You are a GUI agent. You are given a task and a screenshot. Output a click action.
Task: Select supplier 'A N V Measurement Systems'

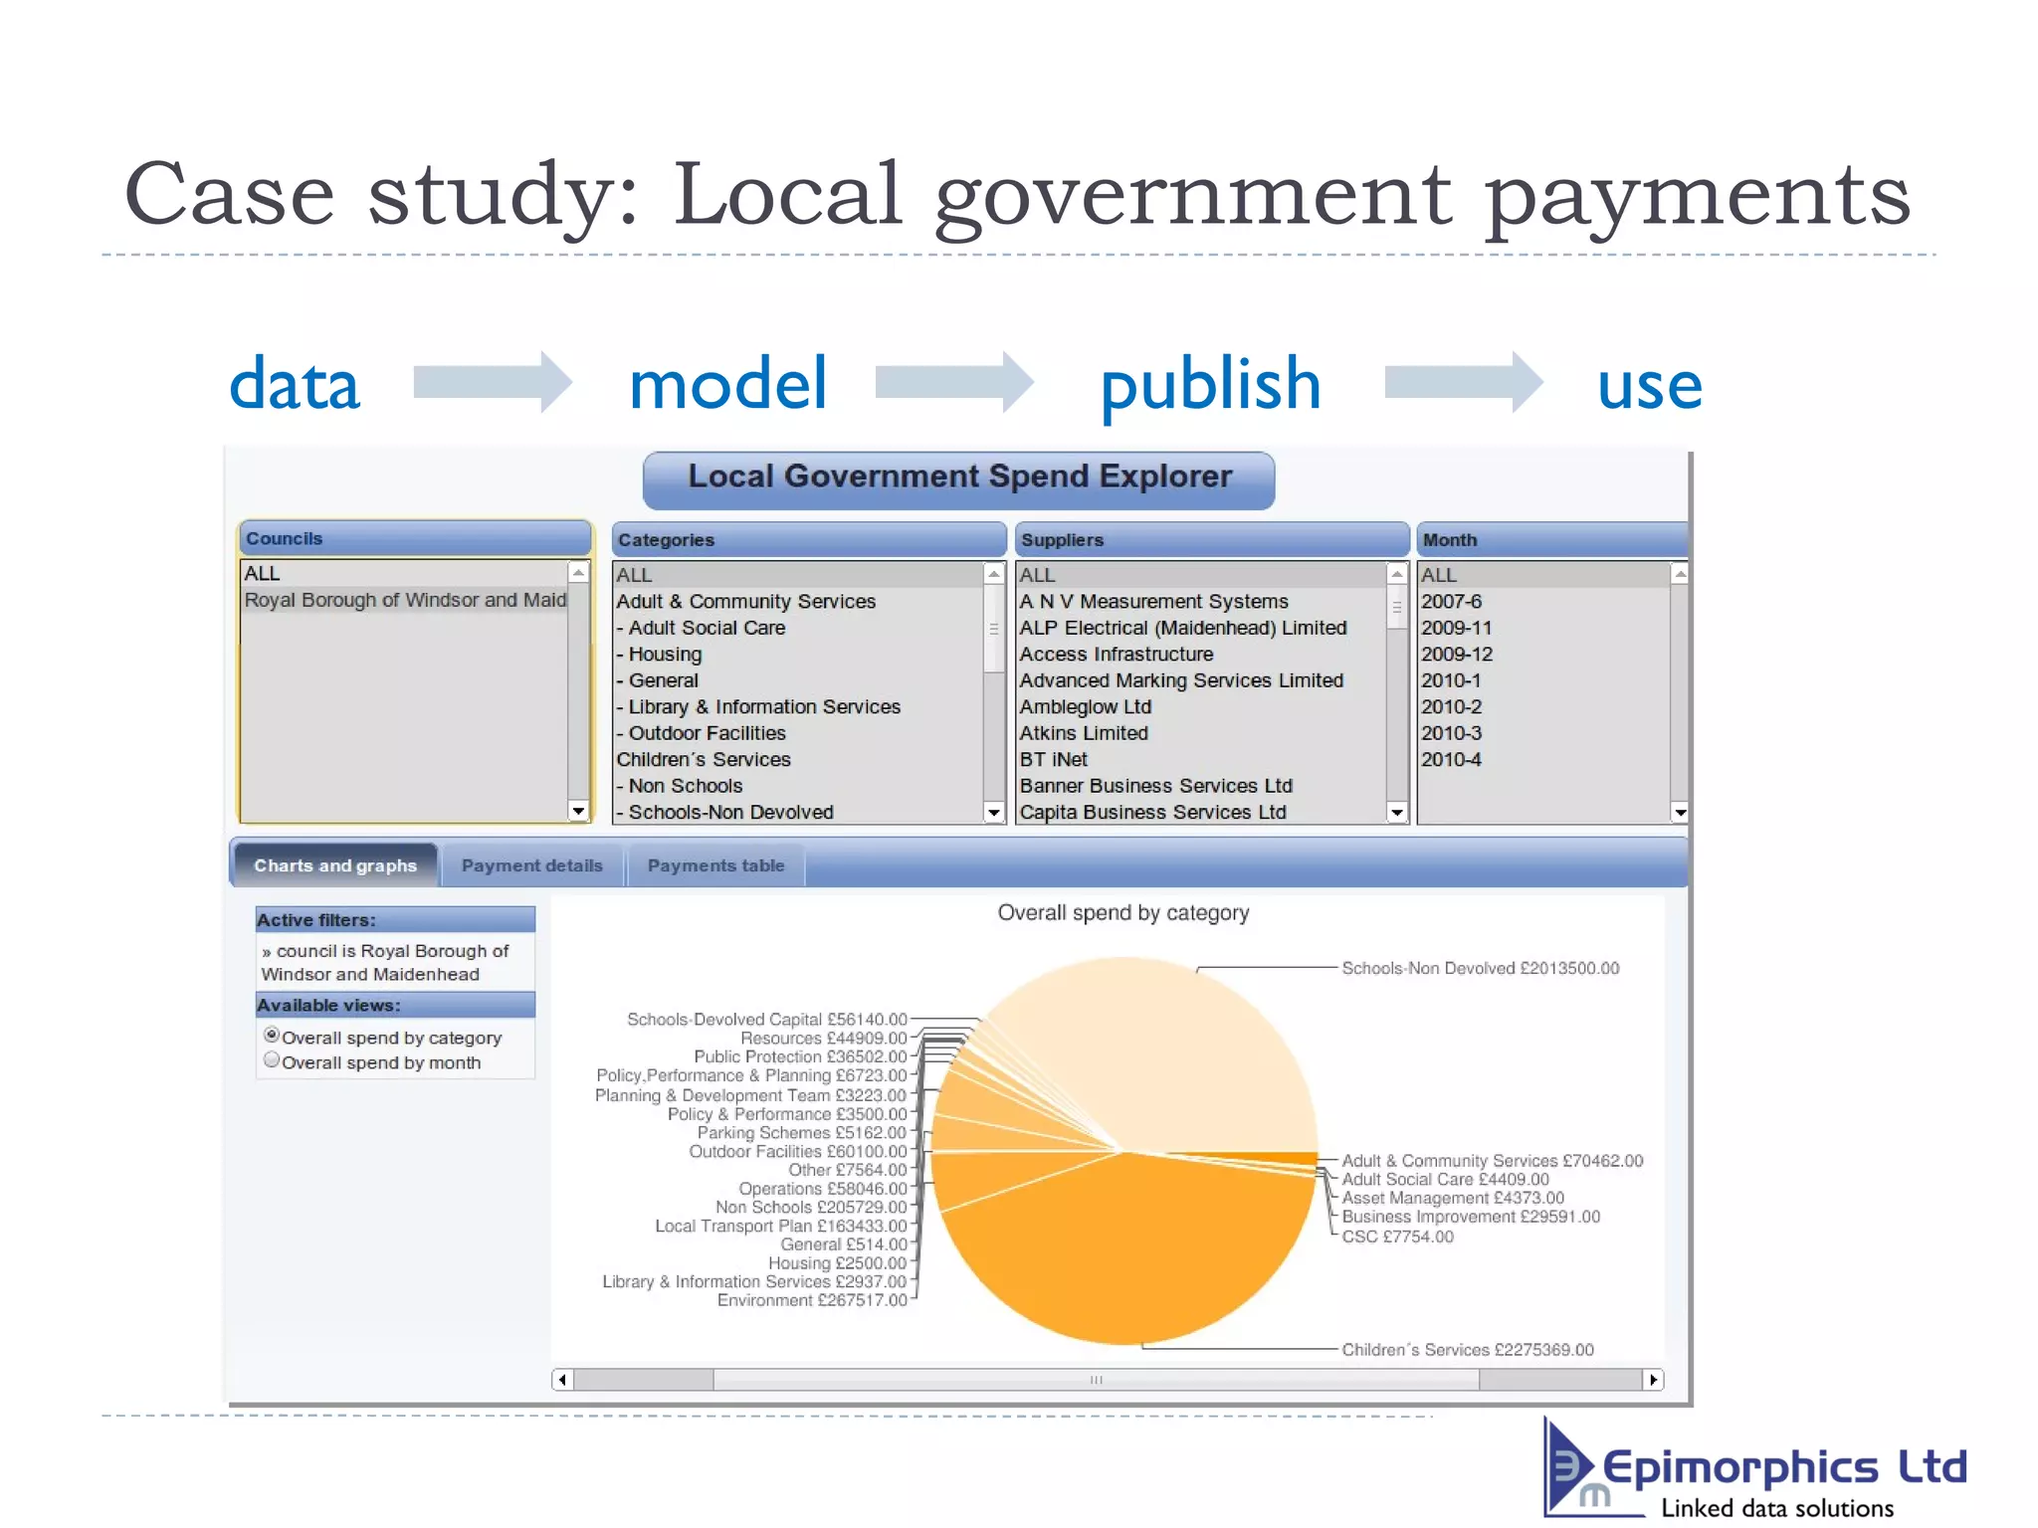(x=1202, y=601)
